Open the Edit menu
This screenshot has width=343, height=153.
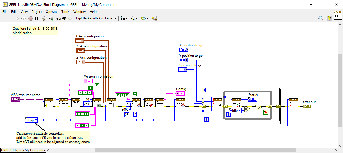tap(14, 12)
